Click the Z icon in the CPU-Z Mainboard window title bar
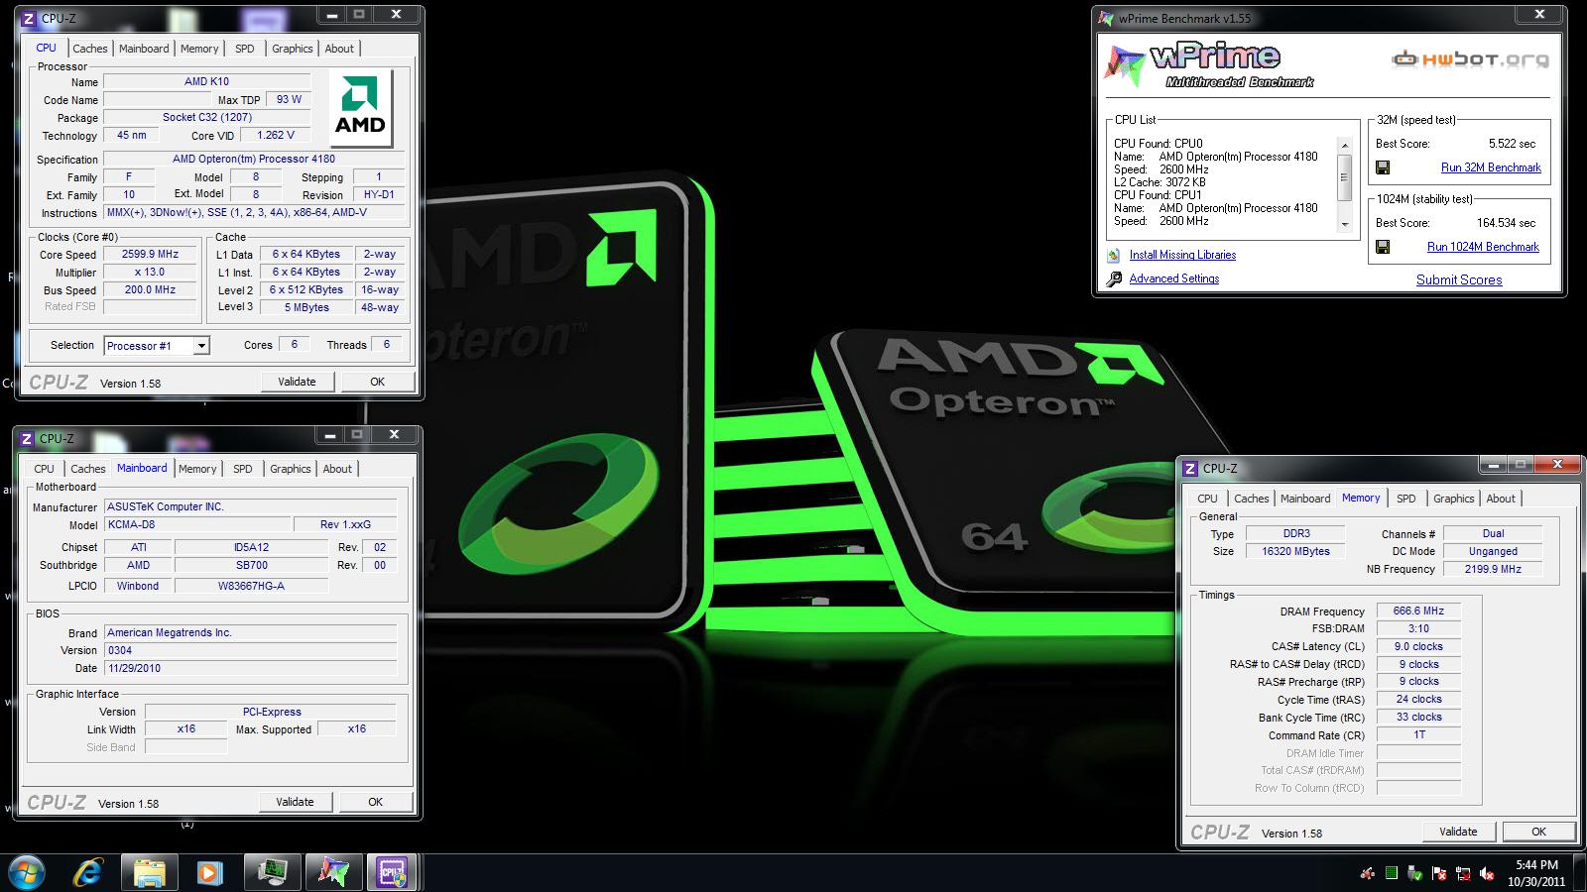This screenshot has height=892, width=1587. (28, 439)
